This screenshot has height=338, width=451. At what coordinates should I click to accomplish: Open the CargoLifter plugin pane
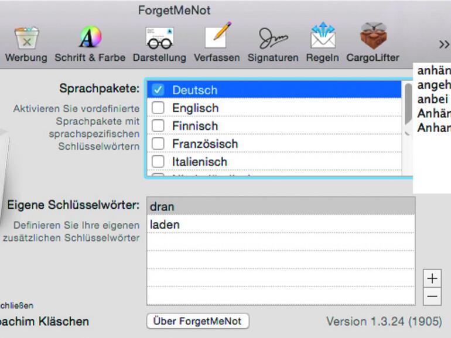[373, 43]
